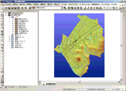
Task: Open the QB-1 side tab
Action: pos(124,15)
